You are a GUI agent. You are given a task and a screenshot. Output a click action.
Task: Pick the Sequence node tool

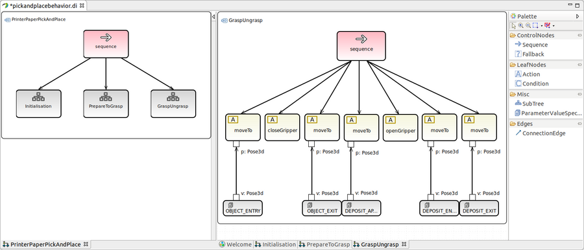pos(531,45)
